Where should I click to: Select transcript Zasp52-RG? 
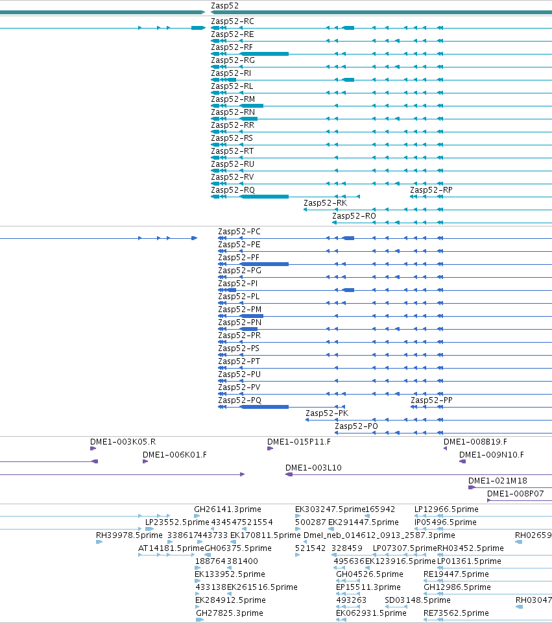tap(233, 60)
